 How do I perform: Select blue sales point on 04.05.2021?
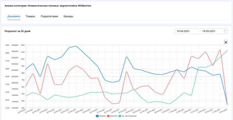click(x=126, y=57)
